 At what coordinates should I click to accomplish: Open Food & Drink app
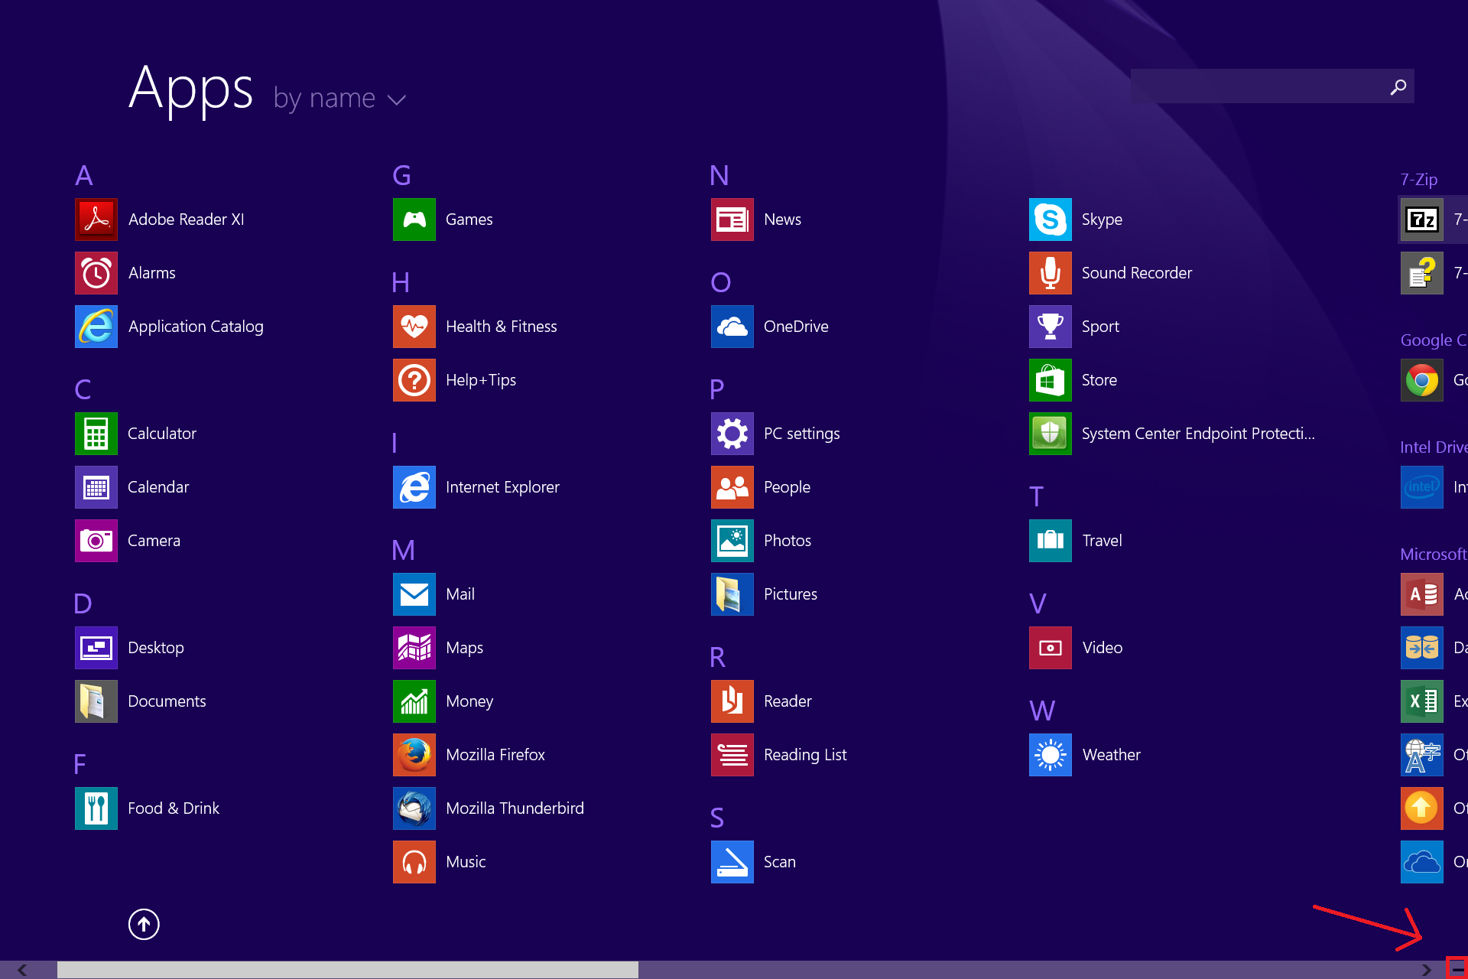[96, 808]
